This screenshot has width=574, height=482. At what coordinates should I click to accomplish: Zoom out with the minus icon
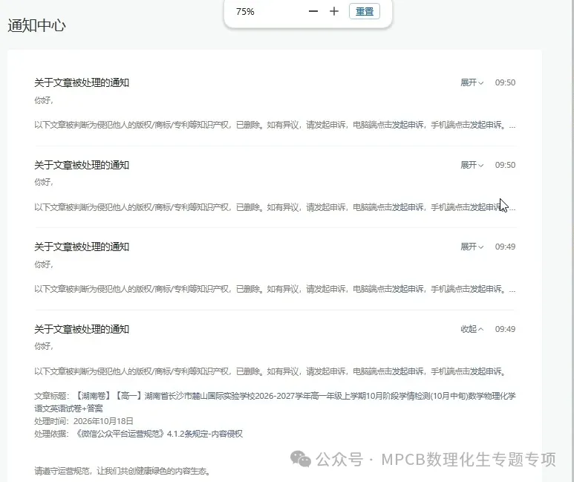click(x=313, y=11)
